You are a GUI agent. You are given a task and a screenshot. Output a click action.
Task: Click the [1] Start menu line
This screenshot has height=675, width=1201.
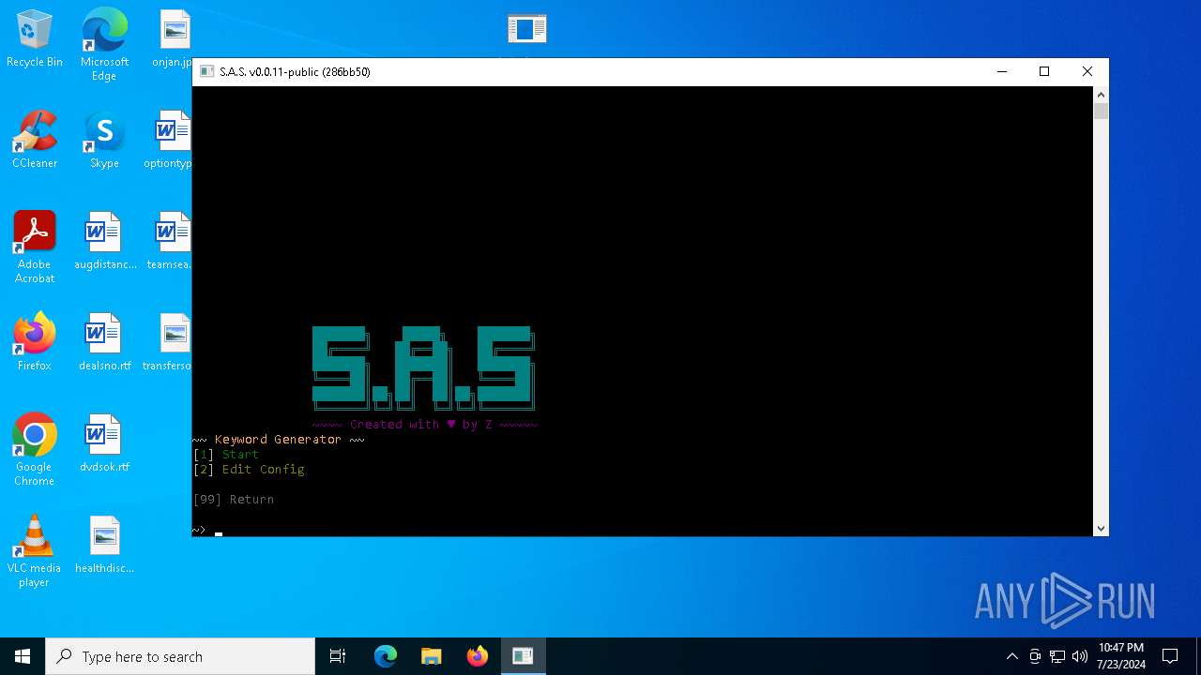226,455
